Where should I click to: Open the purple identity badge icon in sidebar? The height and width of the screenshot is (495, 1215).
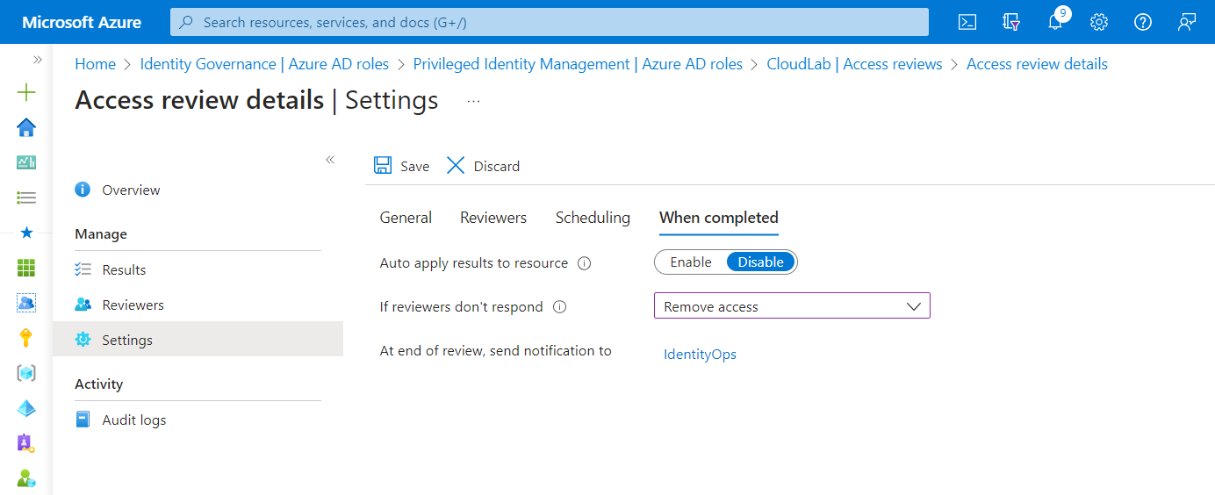click(x=26, y=443)
